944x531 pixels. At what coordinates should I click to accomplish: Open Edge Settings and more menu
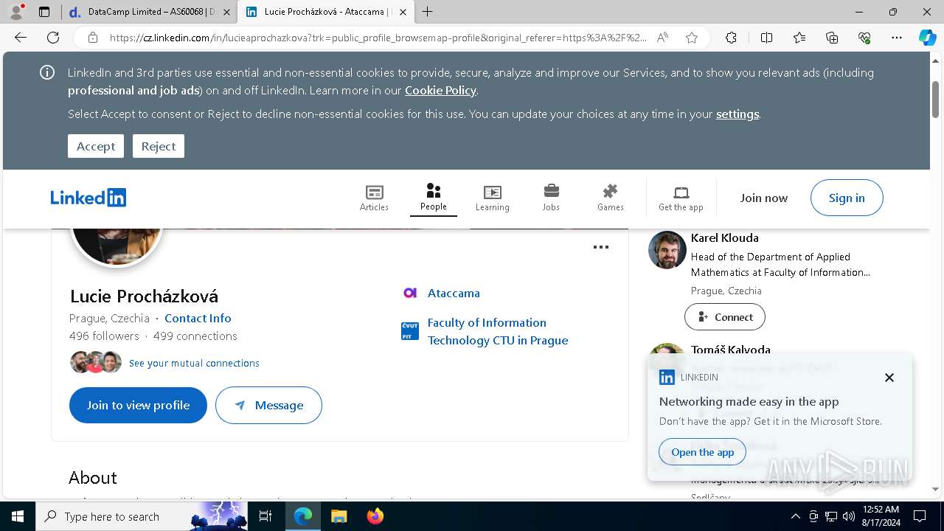tap(897, 38)
